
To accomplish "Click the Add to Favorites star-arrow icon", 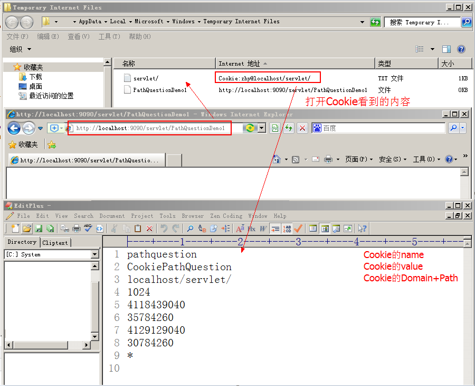I will click(52, 145).
